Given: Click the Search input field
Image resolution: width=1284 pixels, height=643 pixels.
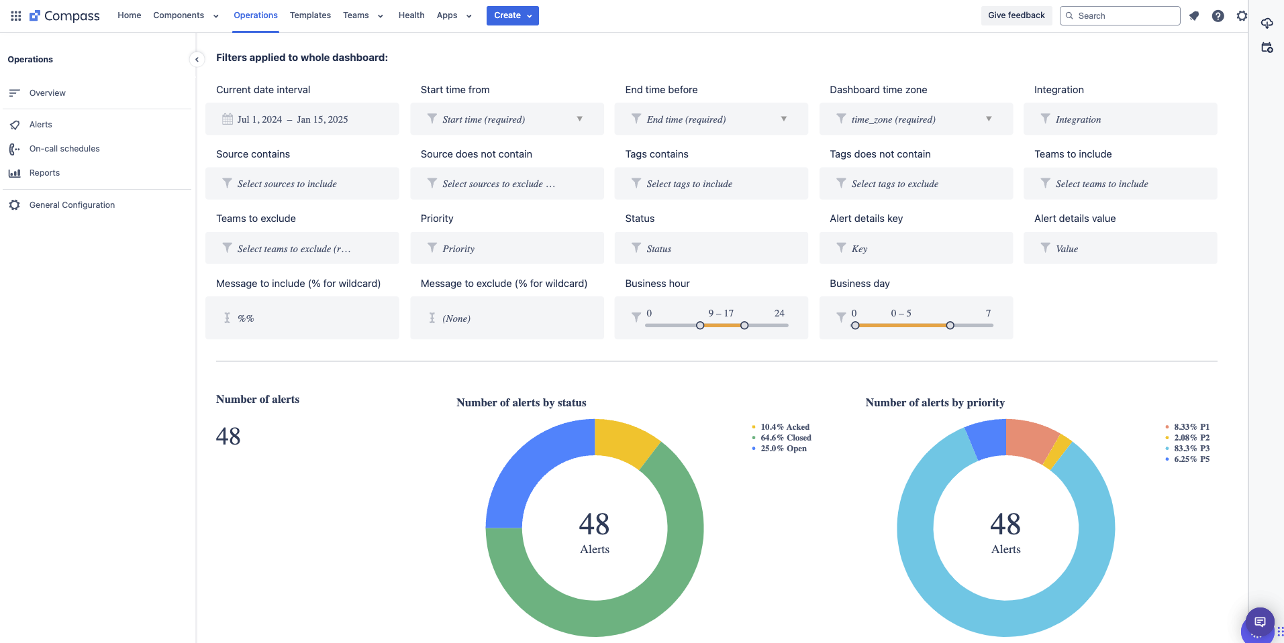Looking at the screenshot, I should point(1120,15).
